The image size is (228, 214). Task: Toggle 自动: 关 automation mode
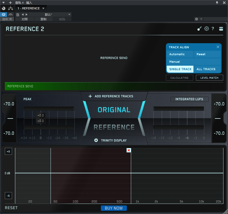[7, 19]
